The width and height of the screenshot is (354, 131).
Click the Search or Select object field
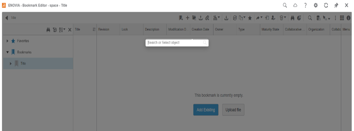click(x=175, y=43)
